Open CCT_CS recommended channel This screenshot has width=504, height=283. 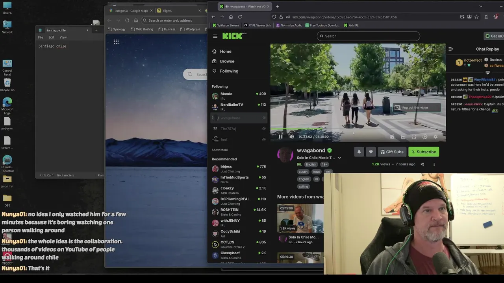click(239, 244)
